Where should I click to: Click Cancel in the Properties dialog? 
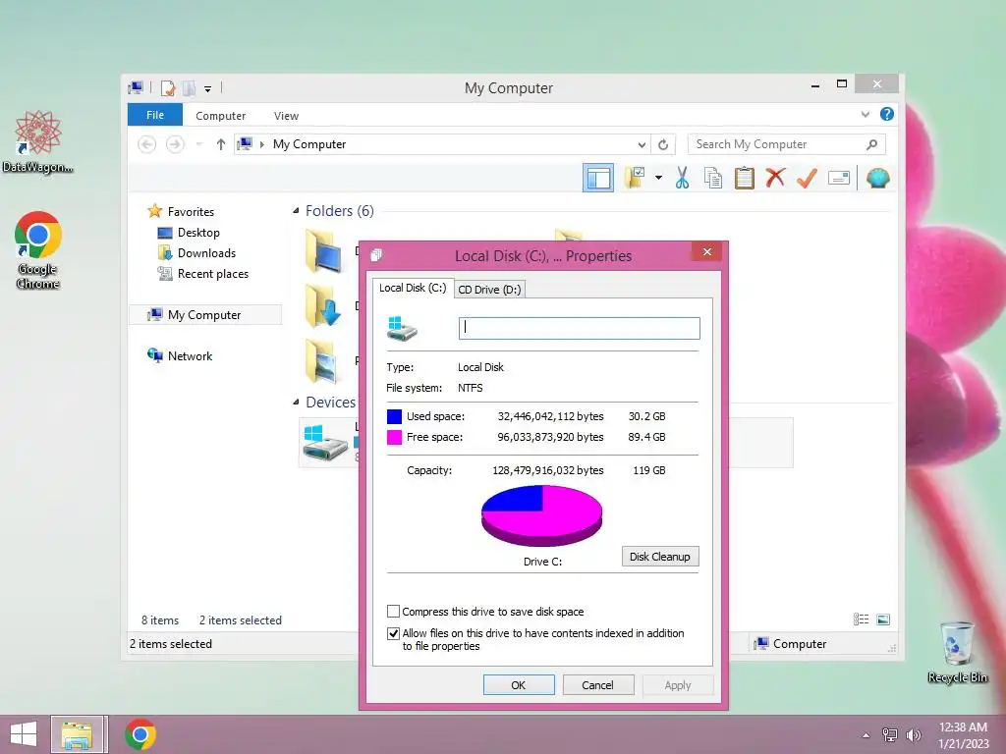[598, 684]
